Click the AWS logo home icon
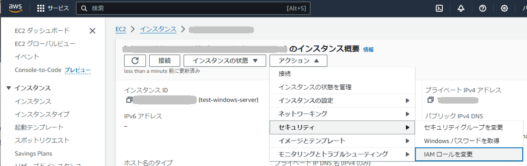Viewport: 527px width, 166px height. (x=16, y=8)
